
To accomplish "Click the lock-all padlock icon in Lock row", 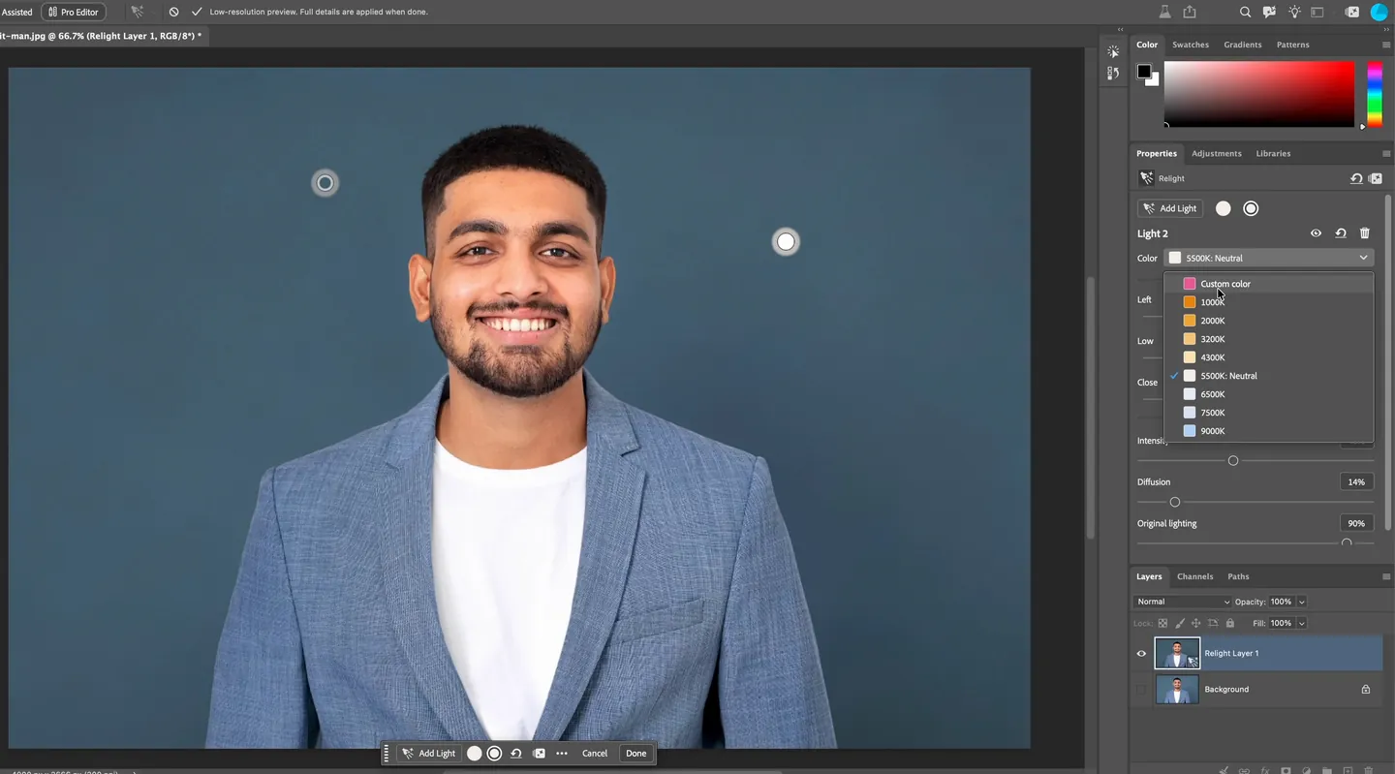I will click(x=1230, y=623).
